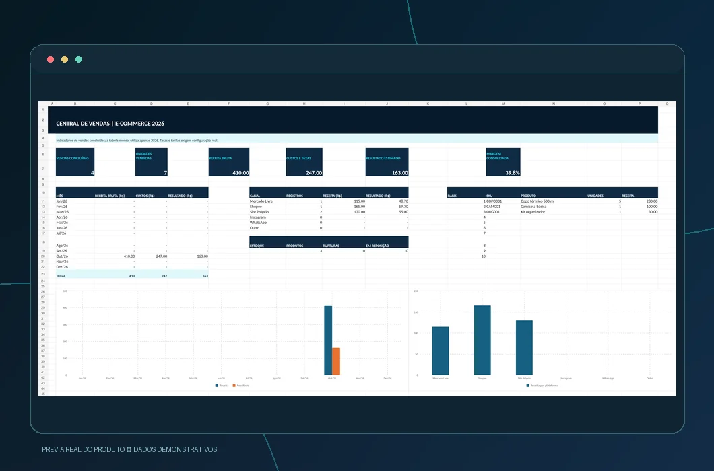Select column header B
The height and width of the screenshot is (471, 714).
(x=75, y=104)
